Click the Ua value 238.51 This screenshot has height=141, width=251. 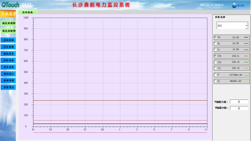pyautogui.click(x=235, y=56)
